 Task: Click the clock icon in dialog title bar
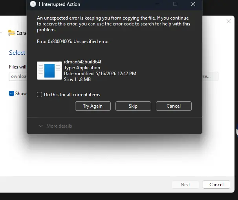pyautogui.click(x=33, y=4)
